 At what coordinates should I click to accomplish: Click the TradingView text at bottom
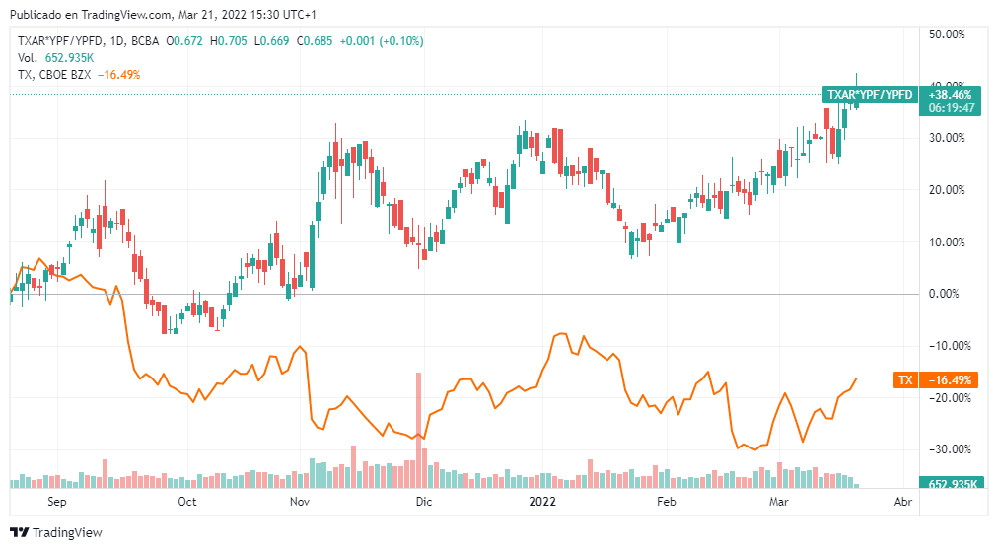click(x=67, y=533)
